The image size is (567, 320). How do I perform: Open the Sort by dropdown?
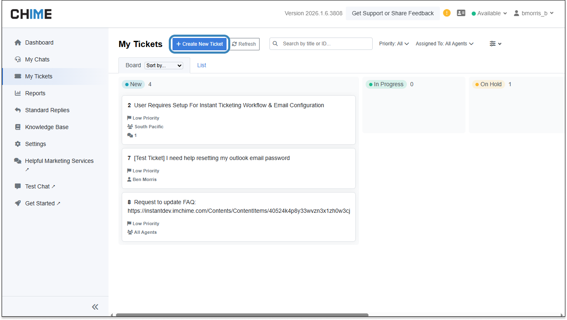pos(163,65)
